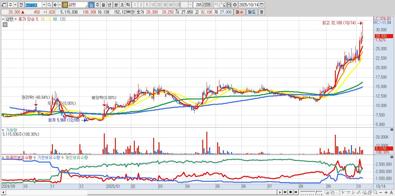Switch to the 틱 tick period

point(128,5)
